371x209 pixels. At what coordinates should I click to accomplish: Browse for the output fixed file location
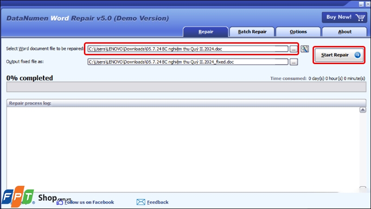pos(294,62)
